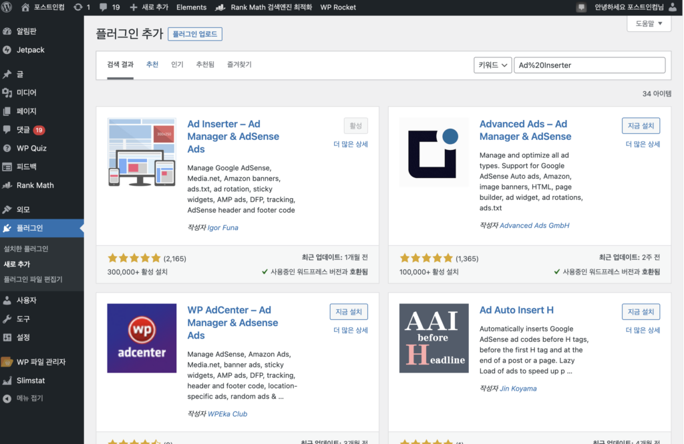Image resolution: width=684 pixels, height=444 pixels.
Task: Open the Ad Inserter plugin title link
Action: (233, 137)
